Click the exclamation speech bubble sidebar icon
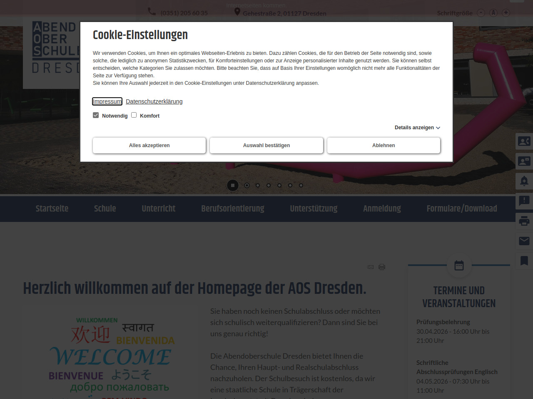Screen dimensions: 533x399 (x=524, y=201)
